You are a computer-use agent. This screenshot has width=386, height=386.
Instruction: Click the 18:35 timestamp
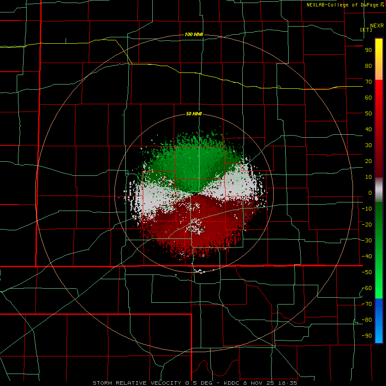coord(288,383)
